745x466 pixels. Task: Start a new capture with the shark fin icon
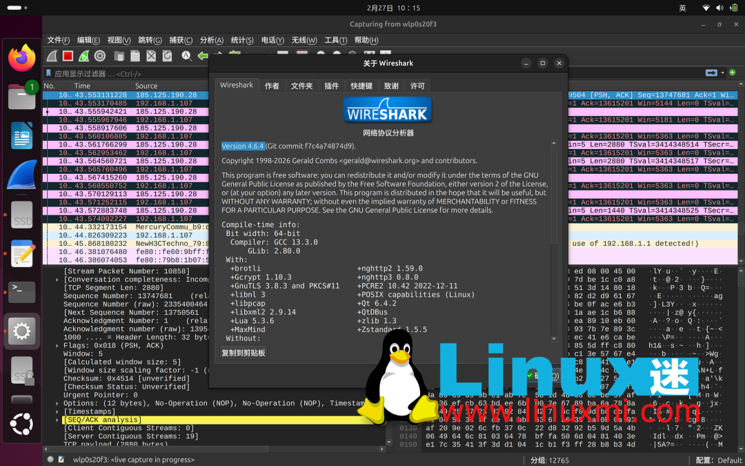coord(51,56)
